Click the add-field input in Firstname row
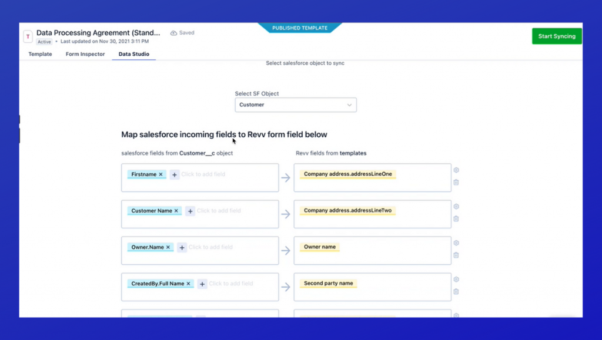The width and height of the screenshot is (602, 340). tap(203, 174)
